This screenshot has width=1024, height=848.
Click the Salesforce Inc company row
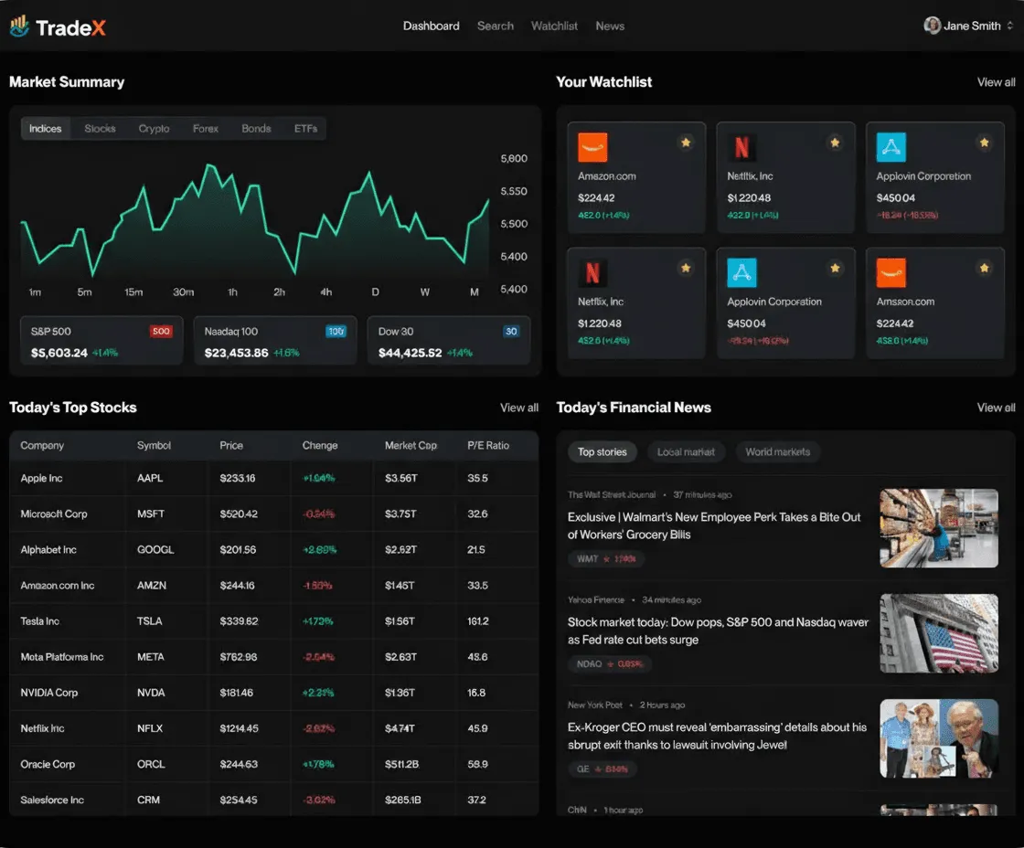pos(273,800)
